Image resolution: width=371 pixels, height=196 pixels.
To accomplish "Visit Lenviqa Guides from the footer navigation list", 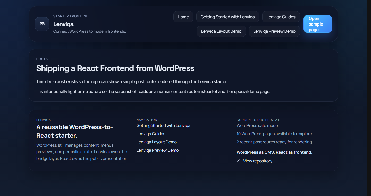I will tap(151, 134).
